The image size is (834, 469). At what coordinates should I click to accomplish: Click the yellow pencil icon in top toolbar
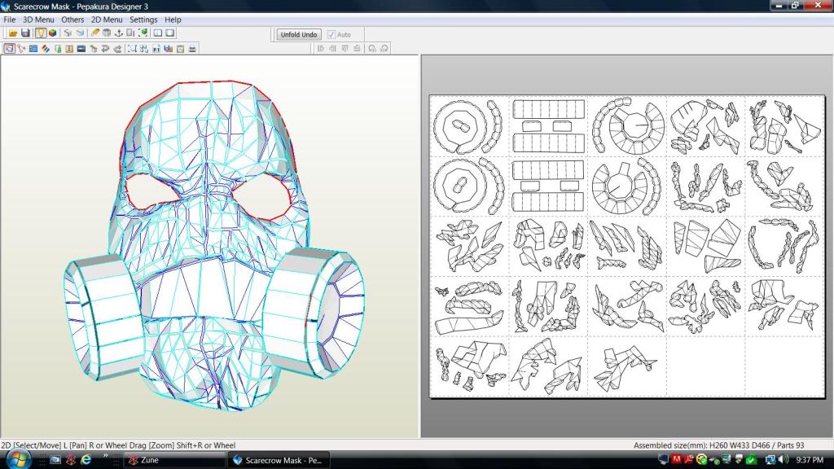pos(94,33)
